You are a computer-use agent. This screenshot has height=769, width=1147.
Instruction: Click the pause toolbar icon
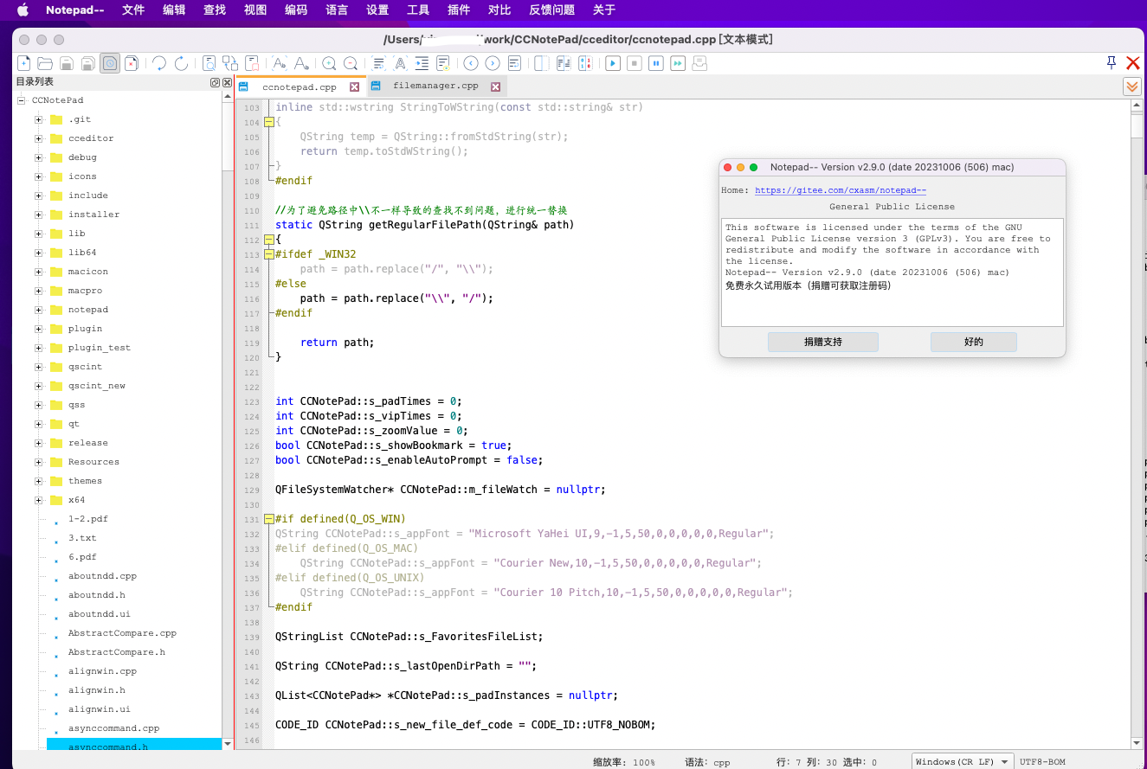click(656, 63)
